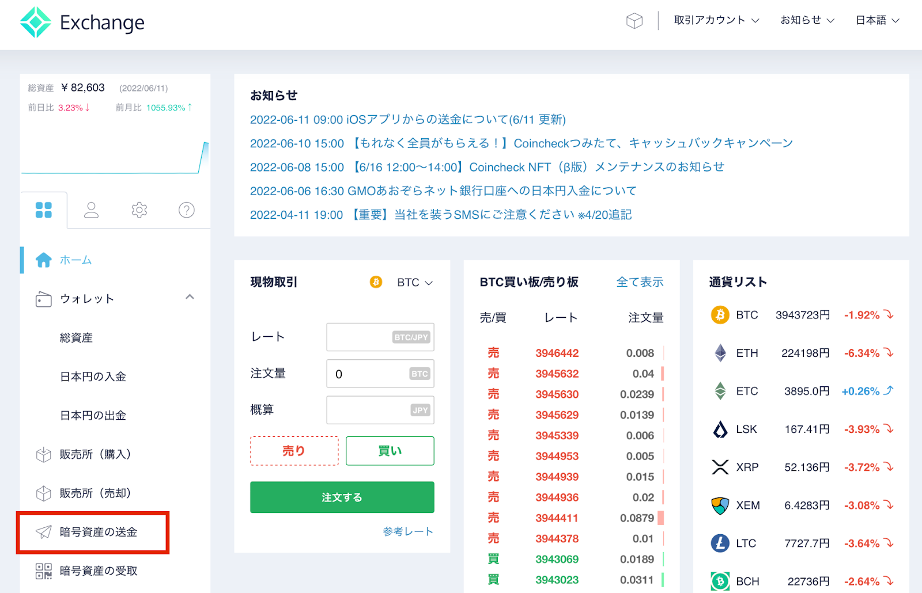Click the home house icon
The height and width of the screenshot is (593, 922).
coord(44,260)
